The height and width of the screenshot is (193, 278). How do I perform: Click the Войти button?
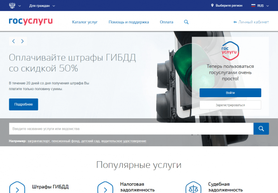click(x=230, y=93)
